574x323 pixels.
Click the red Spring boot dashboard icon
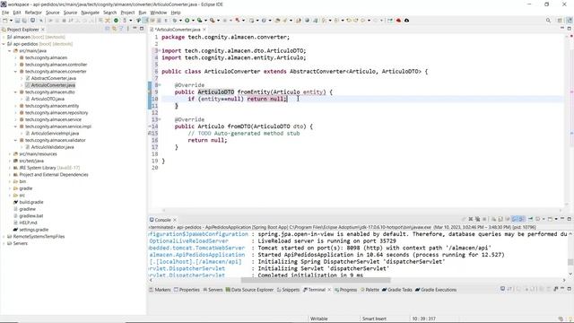pyautogui.click(x=398, y=20)
